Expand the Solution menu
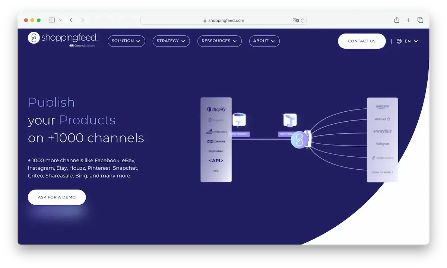Screen dimensions: 447x268 (126, 41)
